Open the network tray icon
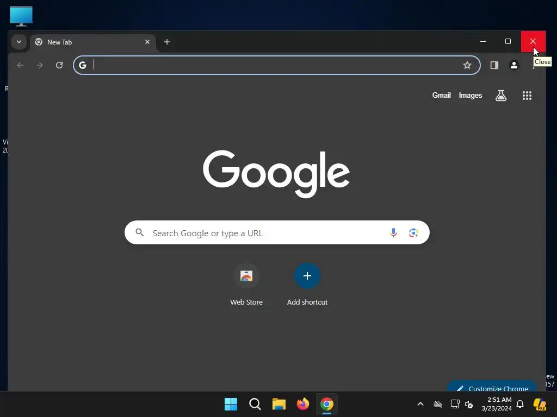The height and width of the screenshot is (417, 557). click(x=455, y=404)
